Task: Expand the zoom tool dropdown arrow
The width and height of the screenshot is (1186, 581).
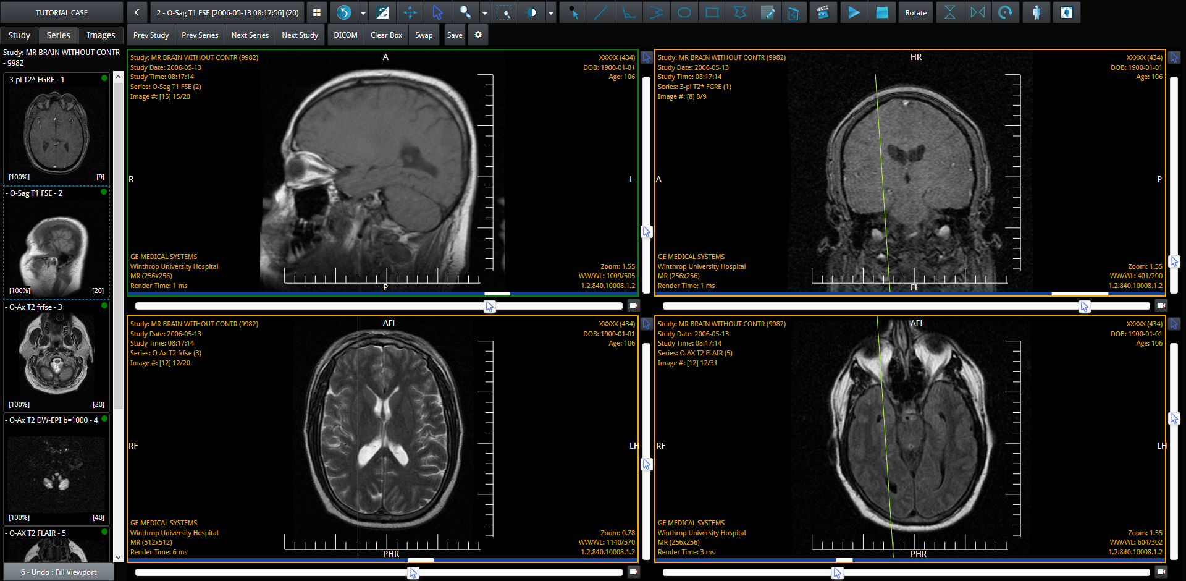Action: (x=484, y=13)
